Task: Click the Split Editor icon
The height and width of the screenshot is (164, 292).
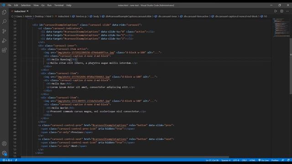Action: (282, 11)
